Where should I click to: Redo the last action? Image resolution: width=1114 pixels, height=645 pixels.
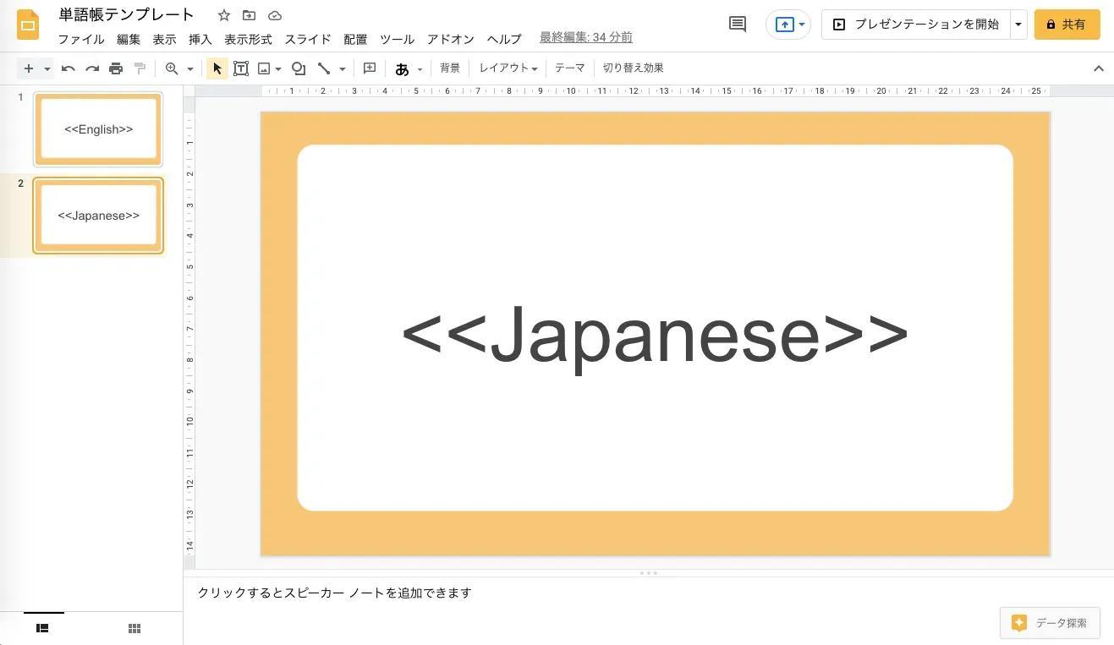92,68
